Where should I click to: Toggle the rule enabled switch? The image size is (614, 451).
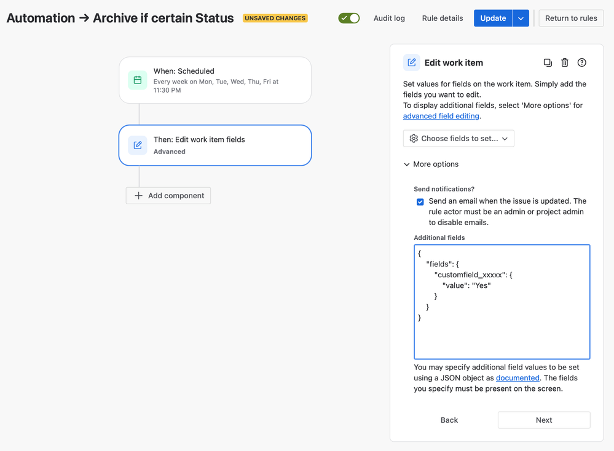tap(349, 18)
